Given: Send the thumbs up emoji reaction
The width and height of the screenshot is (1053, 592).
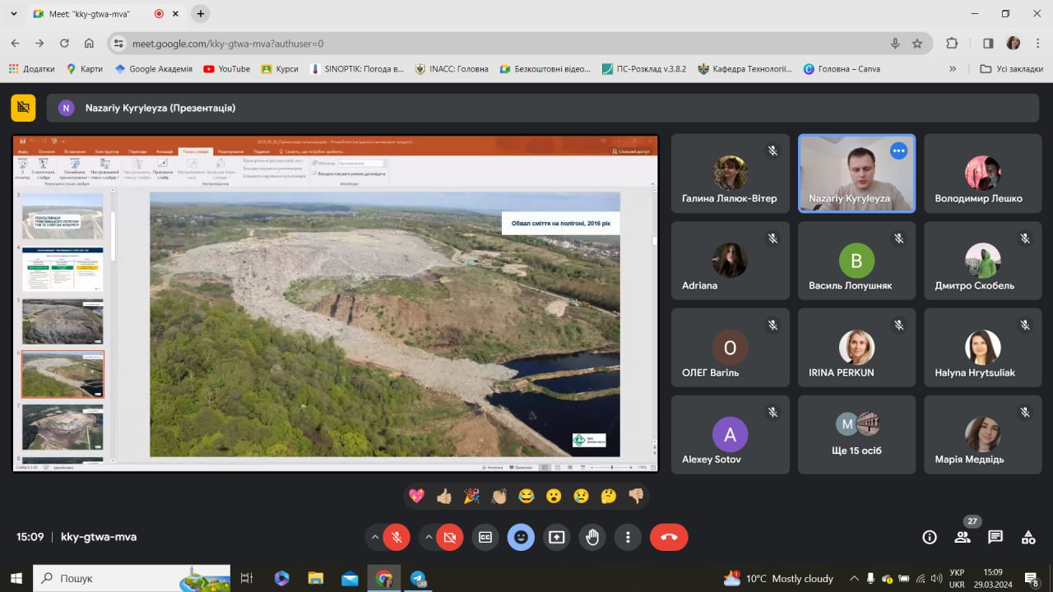Looking at the screenshot, I should click(444, 496).
